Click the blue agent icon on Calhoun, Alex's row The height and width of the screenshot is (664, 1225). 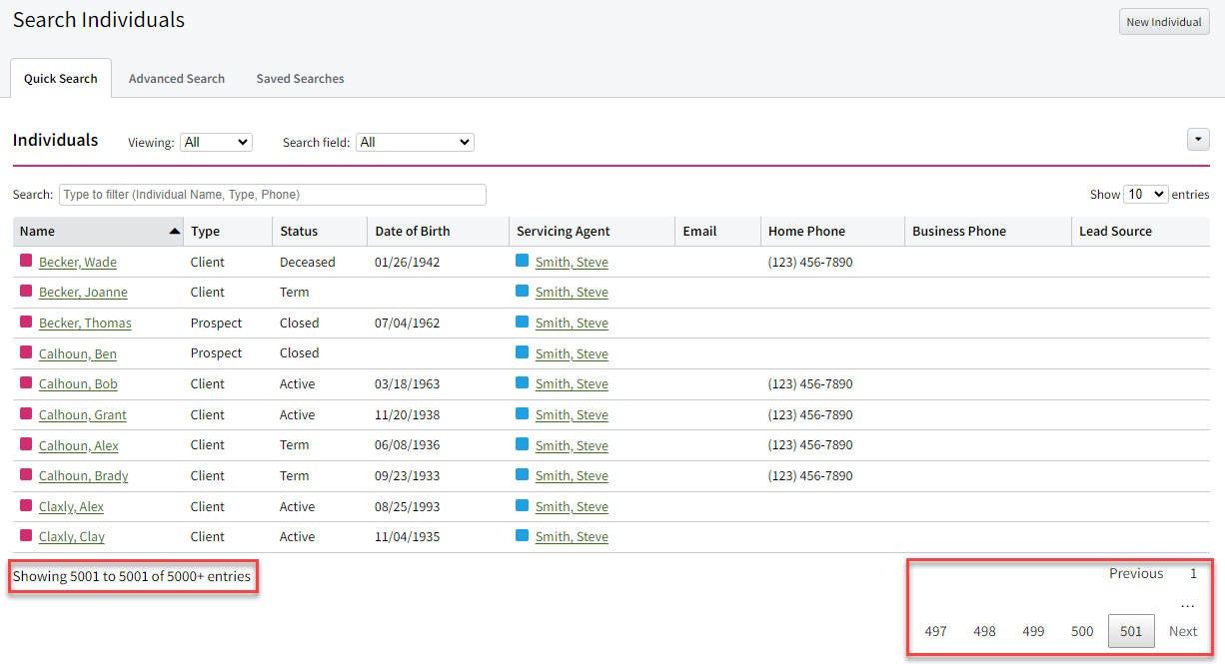click(521, 444)
